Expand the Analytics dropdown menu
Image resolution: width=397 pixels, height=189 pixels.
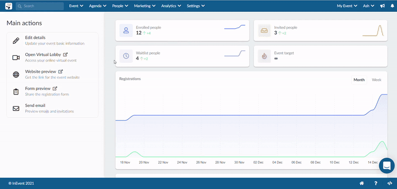pos(171,6)
